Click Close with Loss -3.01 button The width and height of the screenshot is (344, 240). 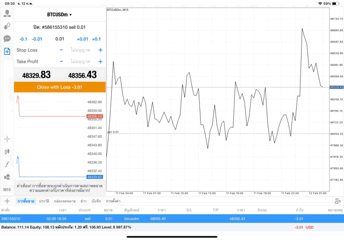tap(59, 87)
